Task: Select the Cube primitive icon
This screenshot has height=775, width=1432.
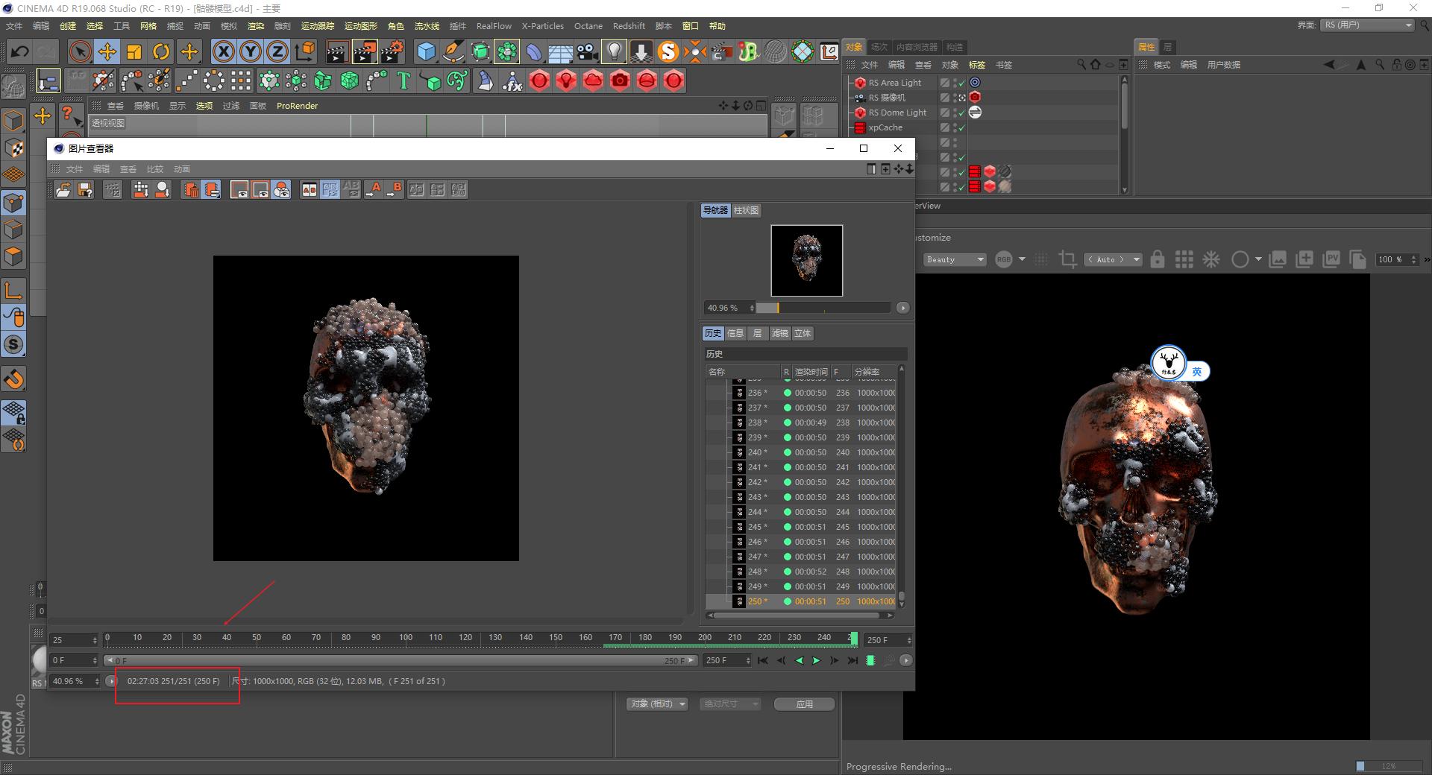Action: pos(427,52)
